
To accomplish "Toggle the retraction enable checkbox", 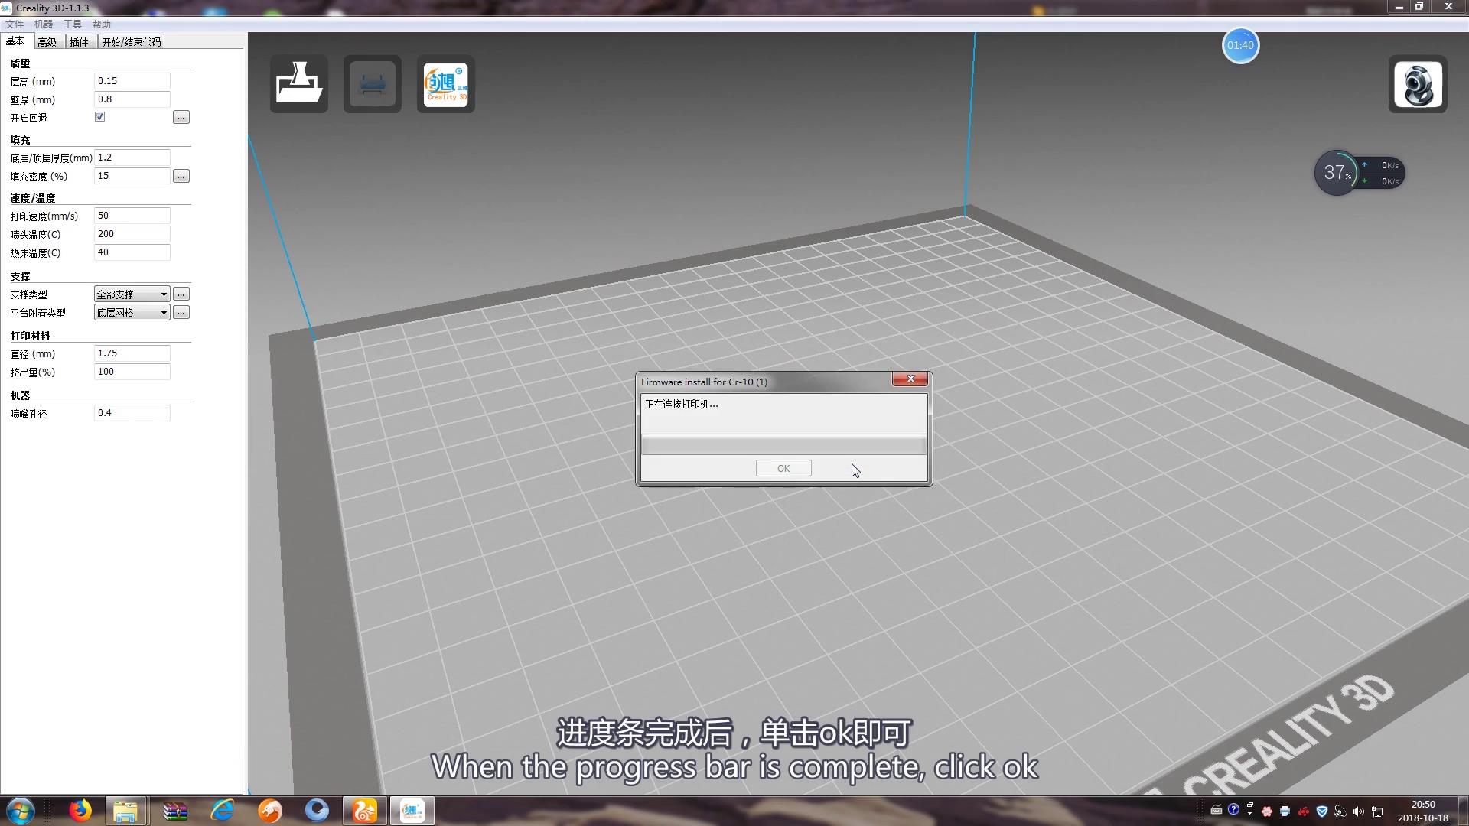I will pos(99,117).
